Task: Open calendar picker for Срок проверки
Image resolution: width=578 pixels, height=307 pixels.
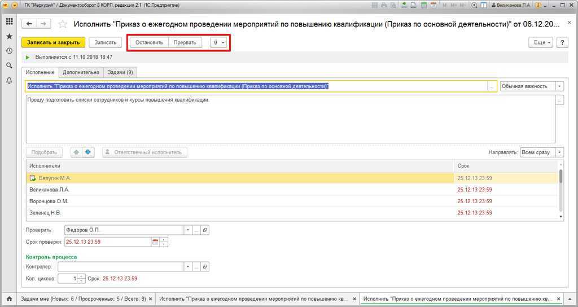Action: pyautogui.click(x=155, y=242)
